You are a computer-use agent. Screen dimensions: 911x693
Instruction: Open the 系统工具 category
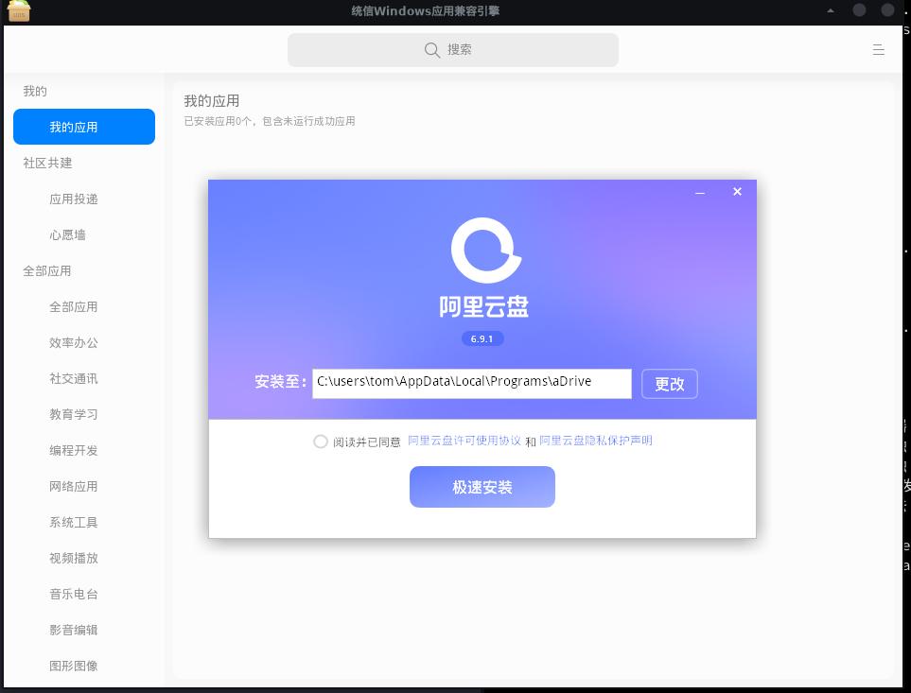[x=73, y=523]
